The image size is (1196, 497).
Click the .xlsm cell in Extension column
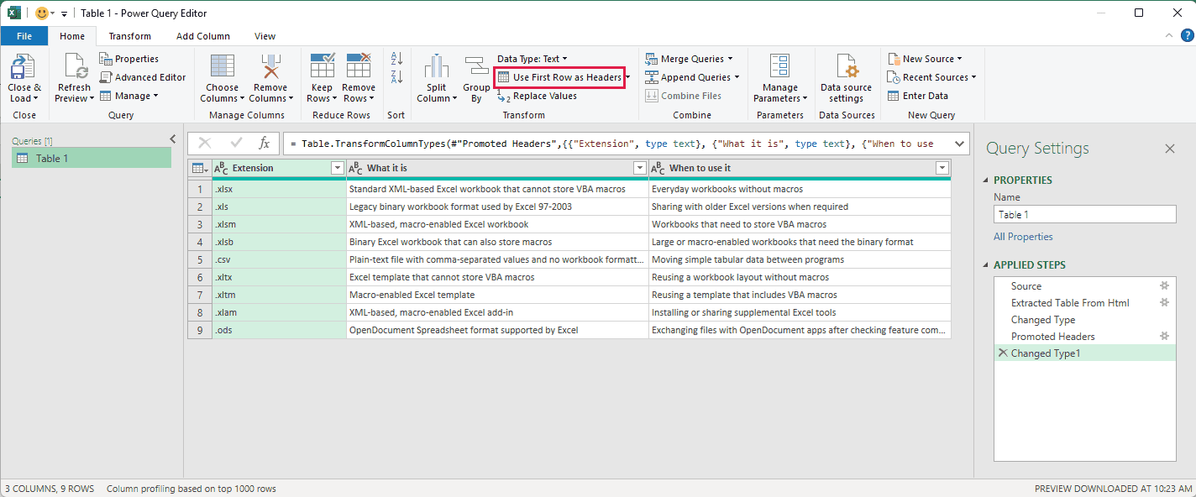(279, 224)
